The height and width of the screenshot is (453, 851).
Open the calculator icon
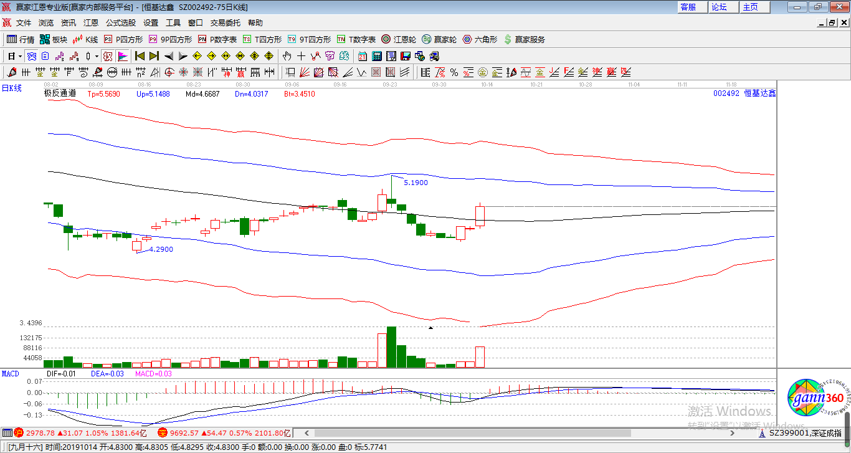[376, 56]
